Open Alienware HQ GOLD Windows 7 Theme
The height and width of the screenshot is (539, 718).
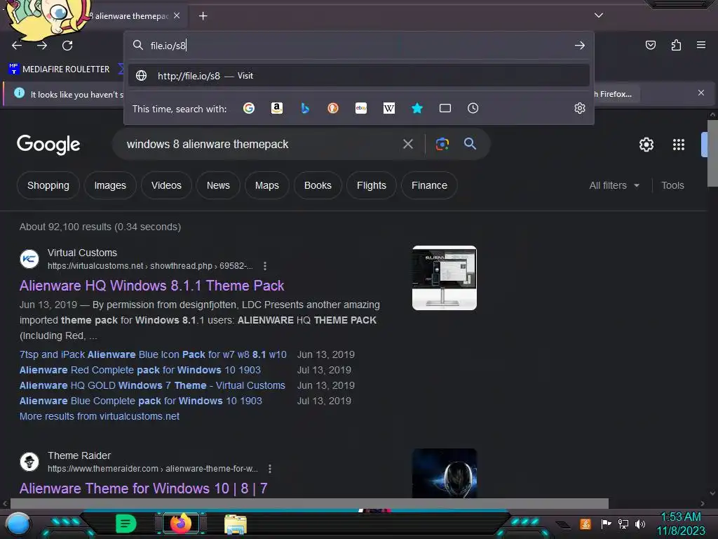152,385
